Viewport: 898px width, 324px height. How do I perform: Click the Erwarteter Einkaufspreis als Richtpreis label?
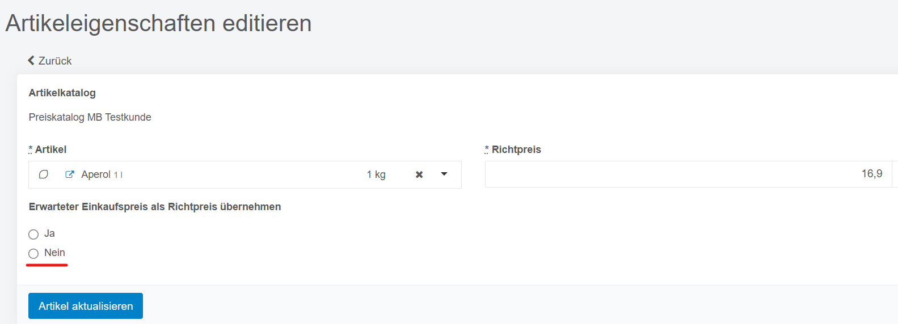[155, 207]
